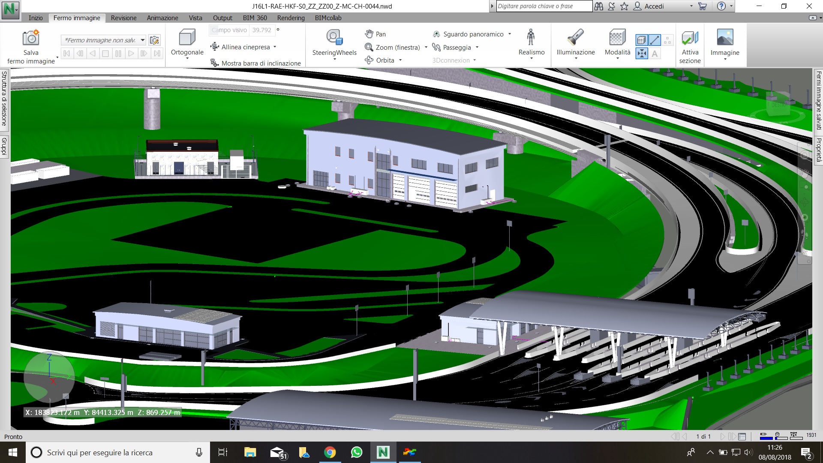Click the edit viewpoint camera icon
Viewport: 823px width, 463px height.
pos(154,40)
